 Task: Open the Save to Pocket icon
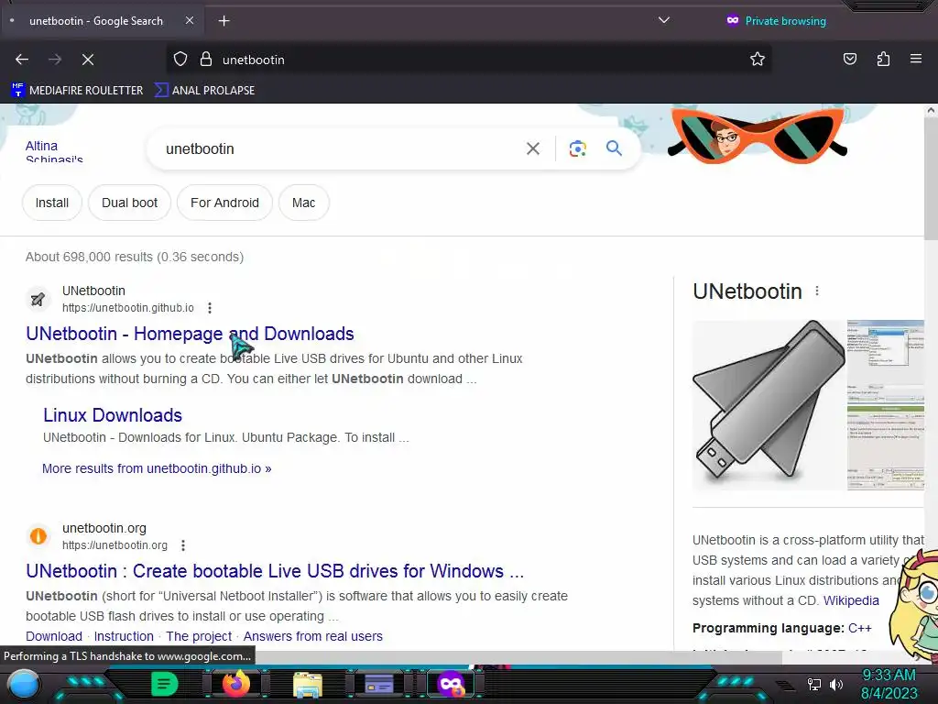(849, 60)
